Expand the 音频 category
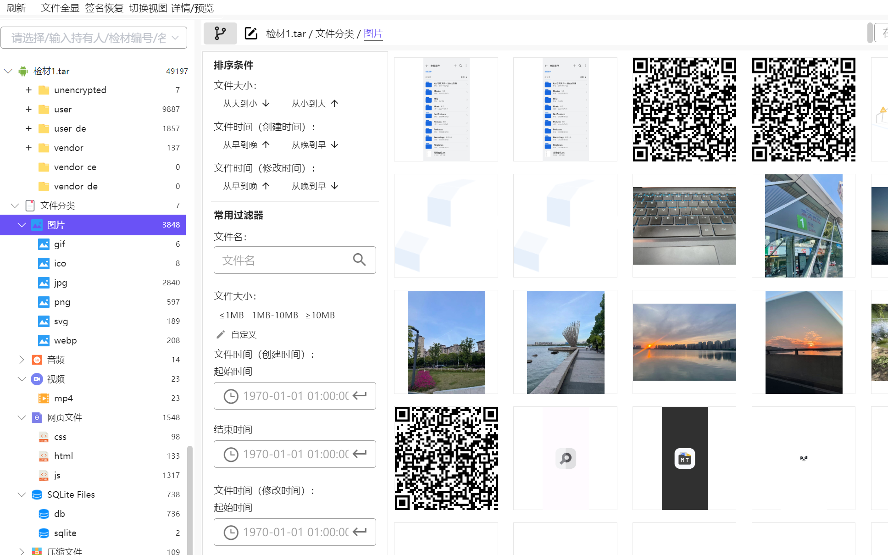 click(x=21, y=360)
